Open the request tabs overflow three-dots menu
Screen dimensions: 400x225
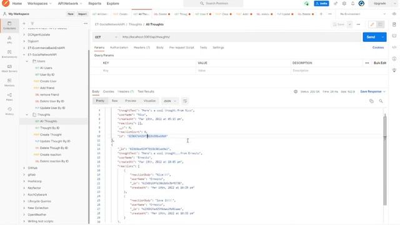pyautogui.click(x=330, y=14)
